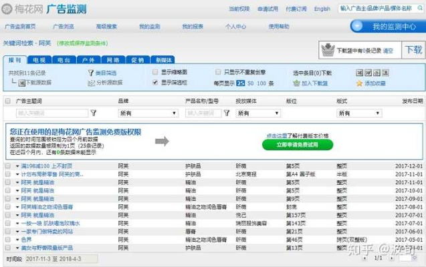Viewport: 426px width, 267px height.
Task: Expand arrow of 一家专门做特卖的网站 row
Action: coord(17,232)
